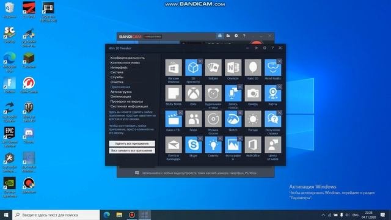The image size is (391, 220).
Task: Open the Службы section
Action: 117,77
